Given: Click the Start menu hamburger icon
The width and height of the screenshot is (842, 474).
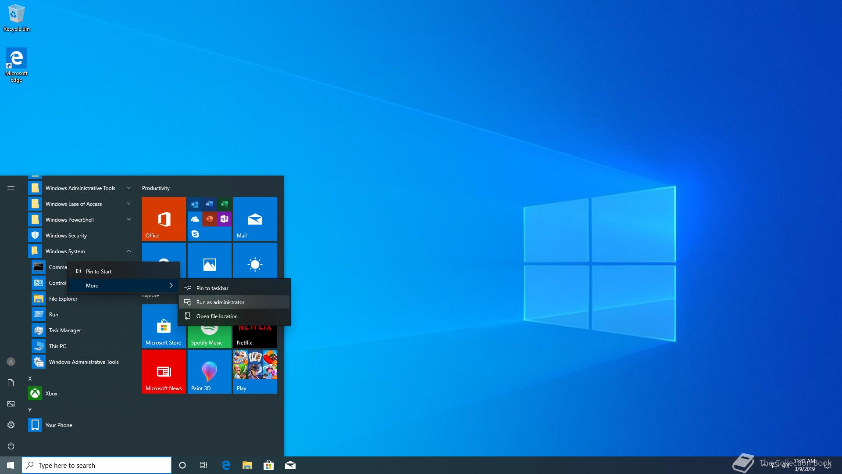Looking at the screenshot, I should (11, 188).
